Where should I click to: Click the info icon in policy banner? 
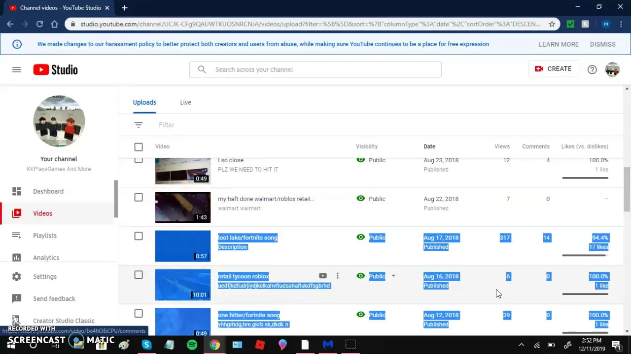(17, 44)
